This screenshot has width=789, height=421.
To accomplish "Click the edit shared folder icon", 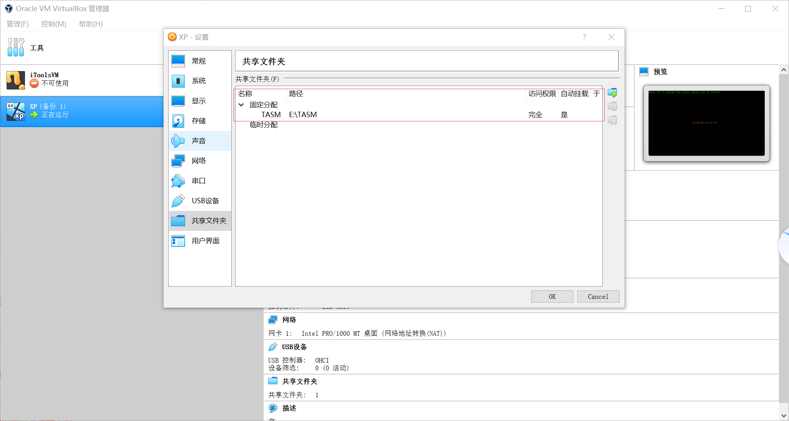I will [612, 107].
